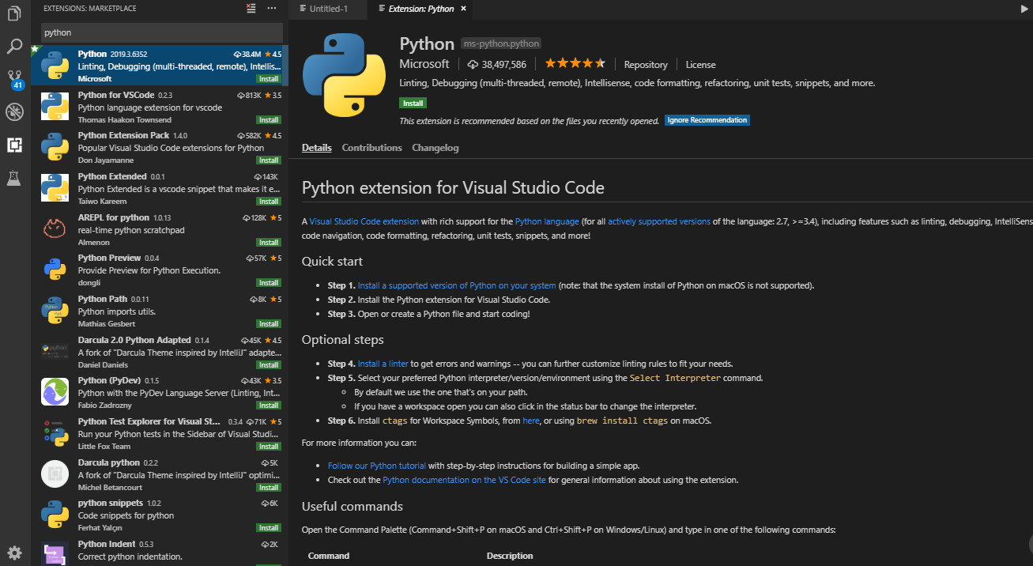1033x566 pixels.
Task: Open the Debug view in activity bar
Action: pos(14,111)
